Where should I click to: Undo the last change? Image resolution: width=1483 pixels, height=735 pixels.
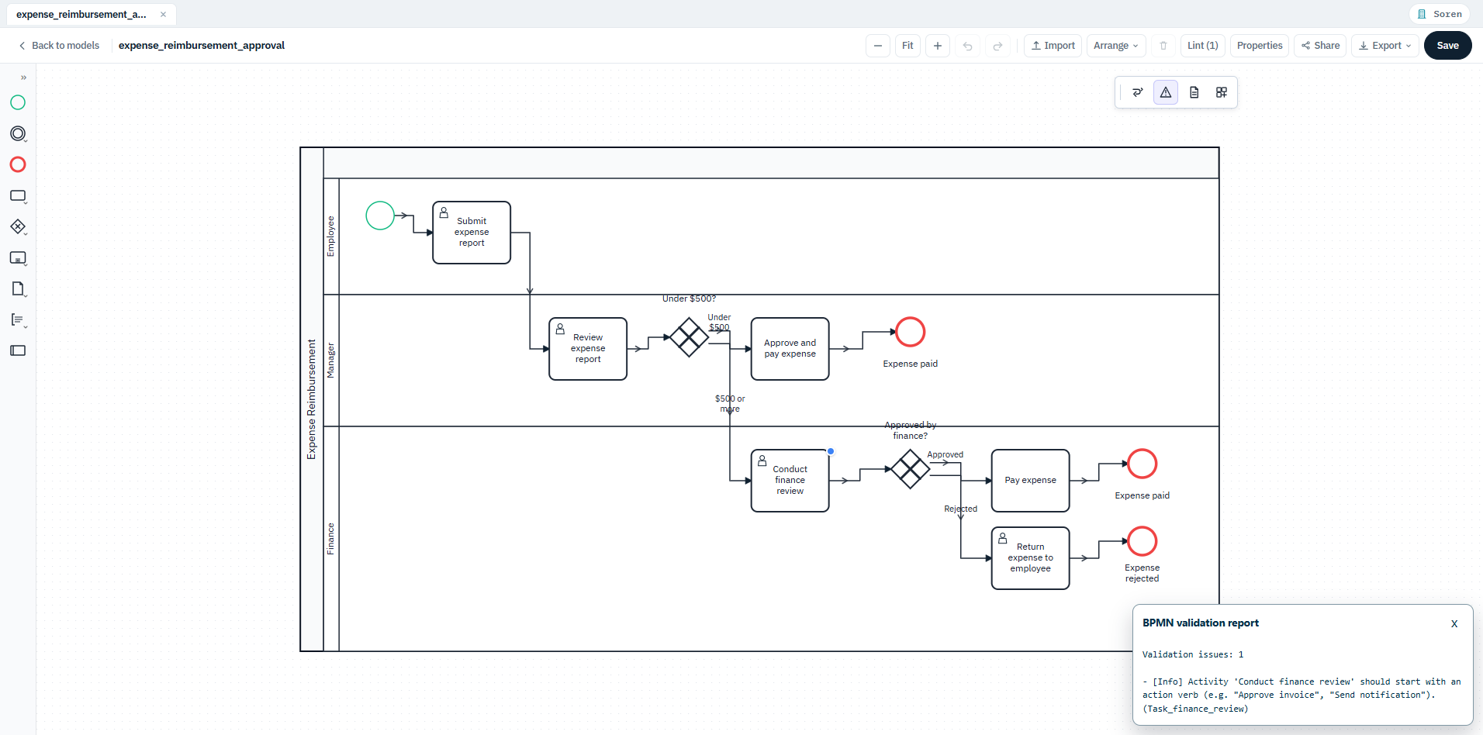tap(967, 46)
